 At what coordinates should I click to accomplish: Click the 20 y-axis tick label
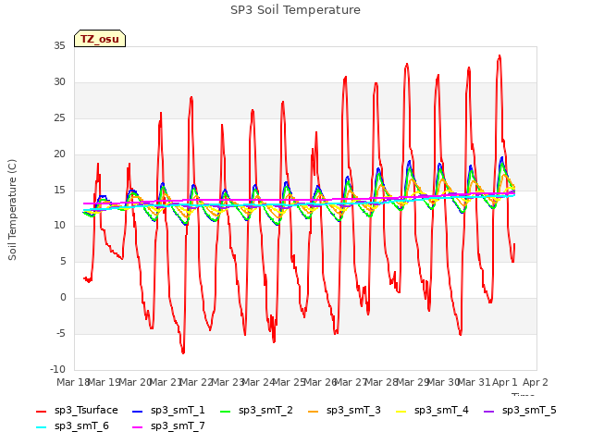click(59, 154)
